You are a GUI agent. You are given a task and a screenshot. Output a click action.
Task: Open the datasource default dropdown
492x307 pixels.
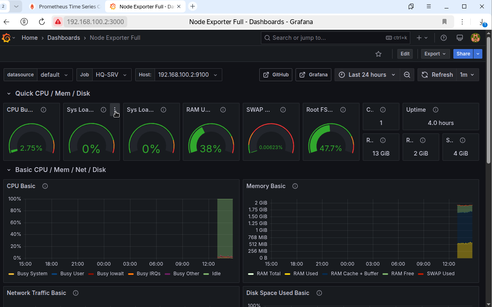[55, 75]
